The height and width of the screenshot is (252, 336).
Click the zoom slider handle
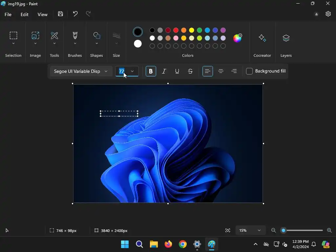coord(283,230)
